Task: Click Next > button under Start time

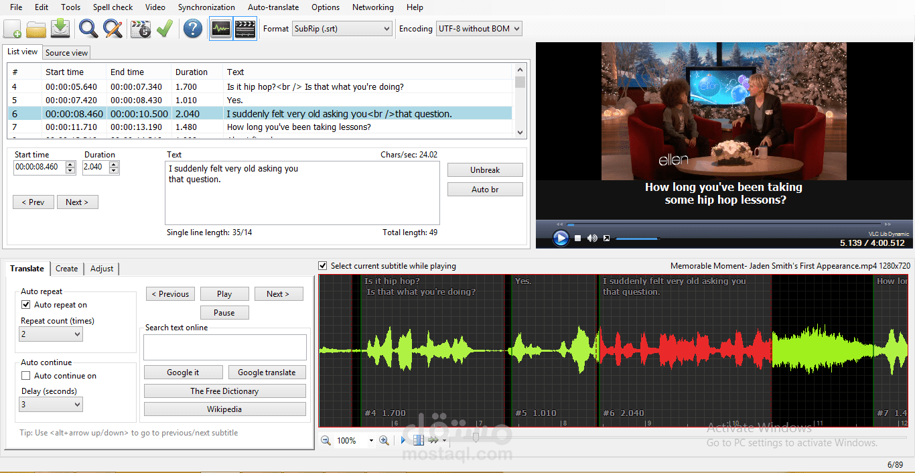Action: click(77, 202)
